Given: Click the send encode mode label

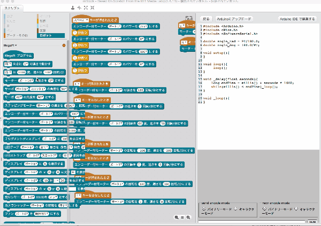Looking at the screenshot, I should [x=216, y=203].
